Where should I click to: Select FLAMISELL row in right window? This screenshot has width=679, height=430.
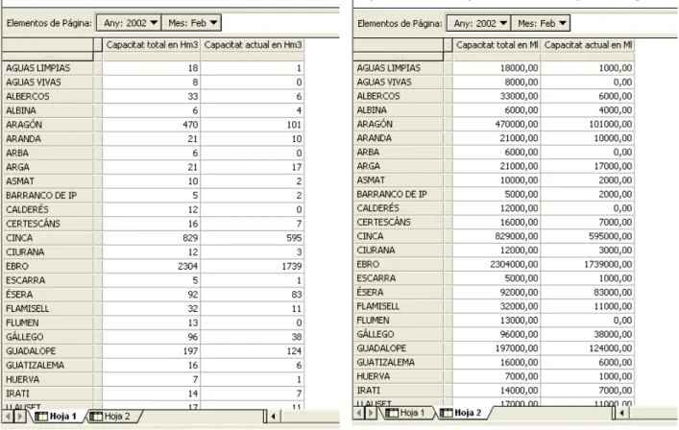point(399,306)
